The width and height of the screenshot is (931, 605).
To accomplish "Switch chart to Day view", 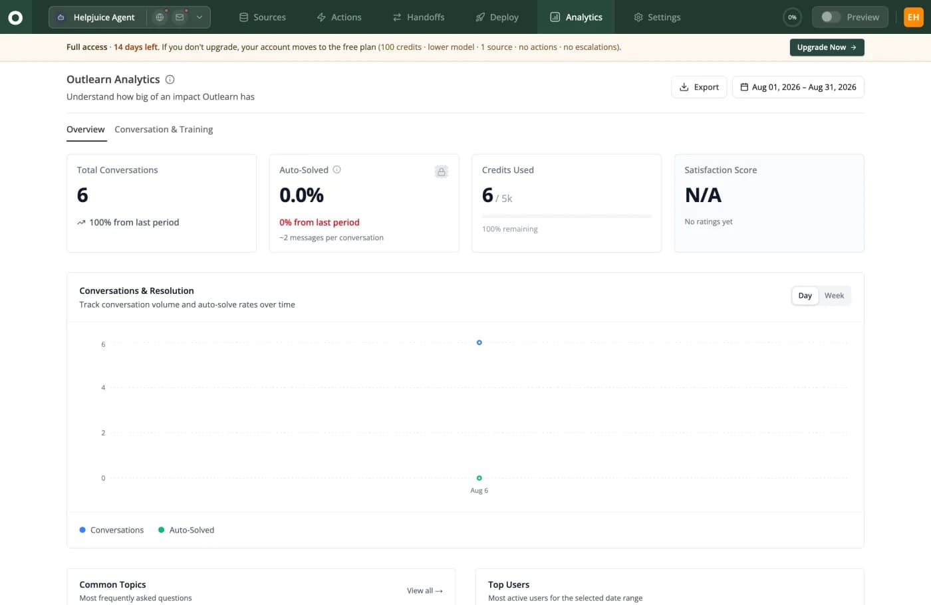I will coord(805,296).
